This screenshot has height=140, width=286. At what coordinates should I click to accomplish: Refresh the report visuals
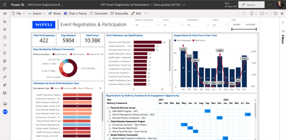[x=276, y=13]
